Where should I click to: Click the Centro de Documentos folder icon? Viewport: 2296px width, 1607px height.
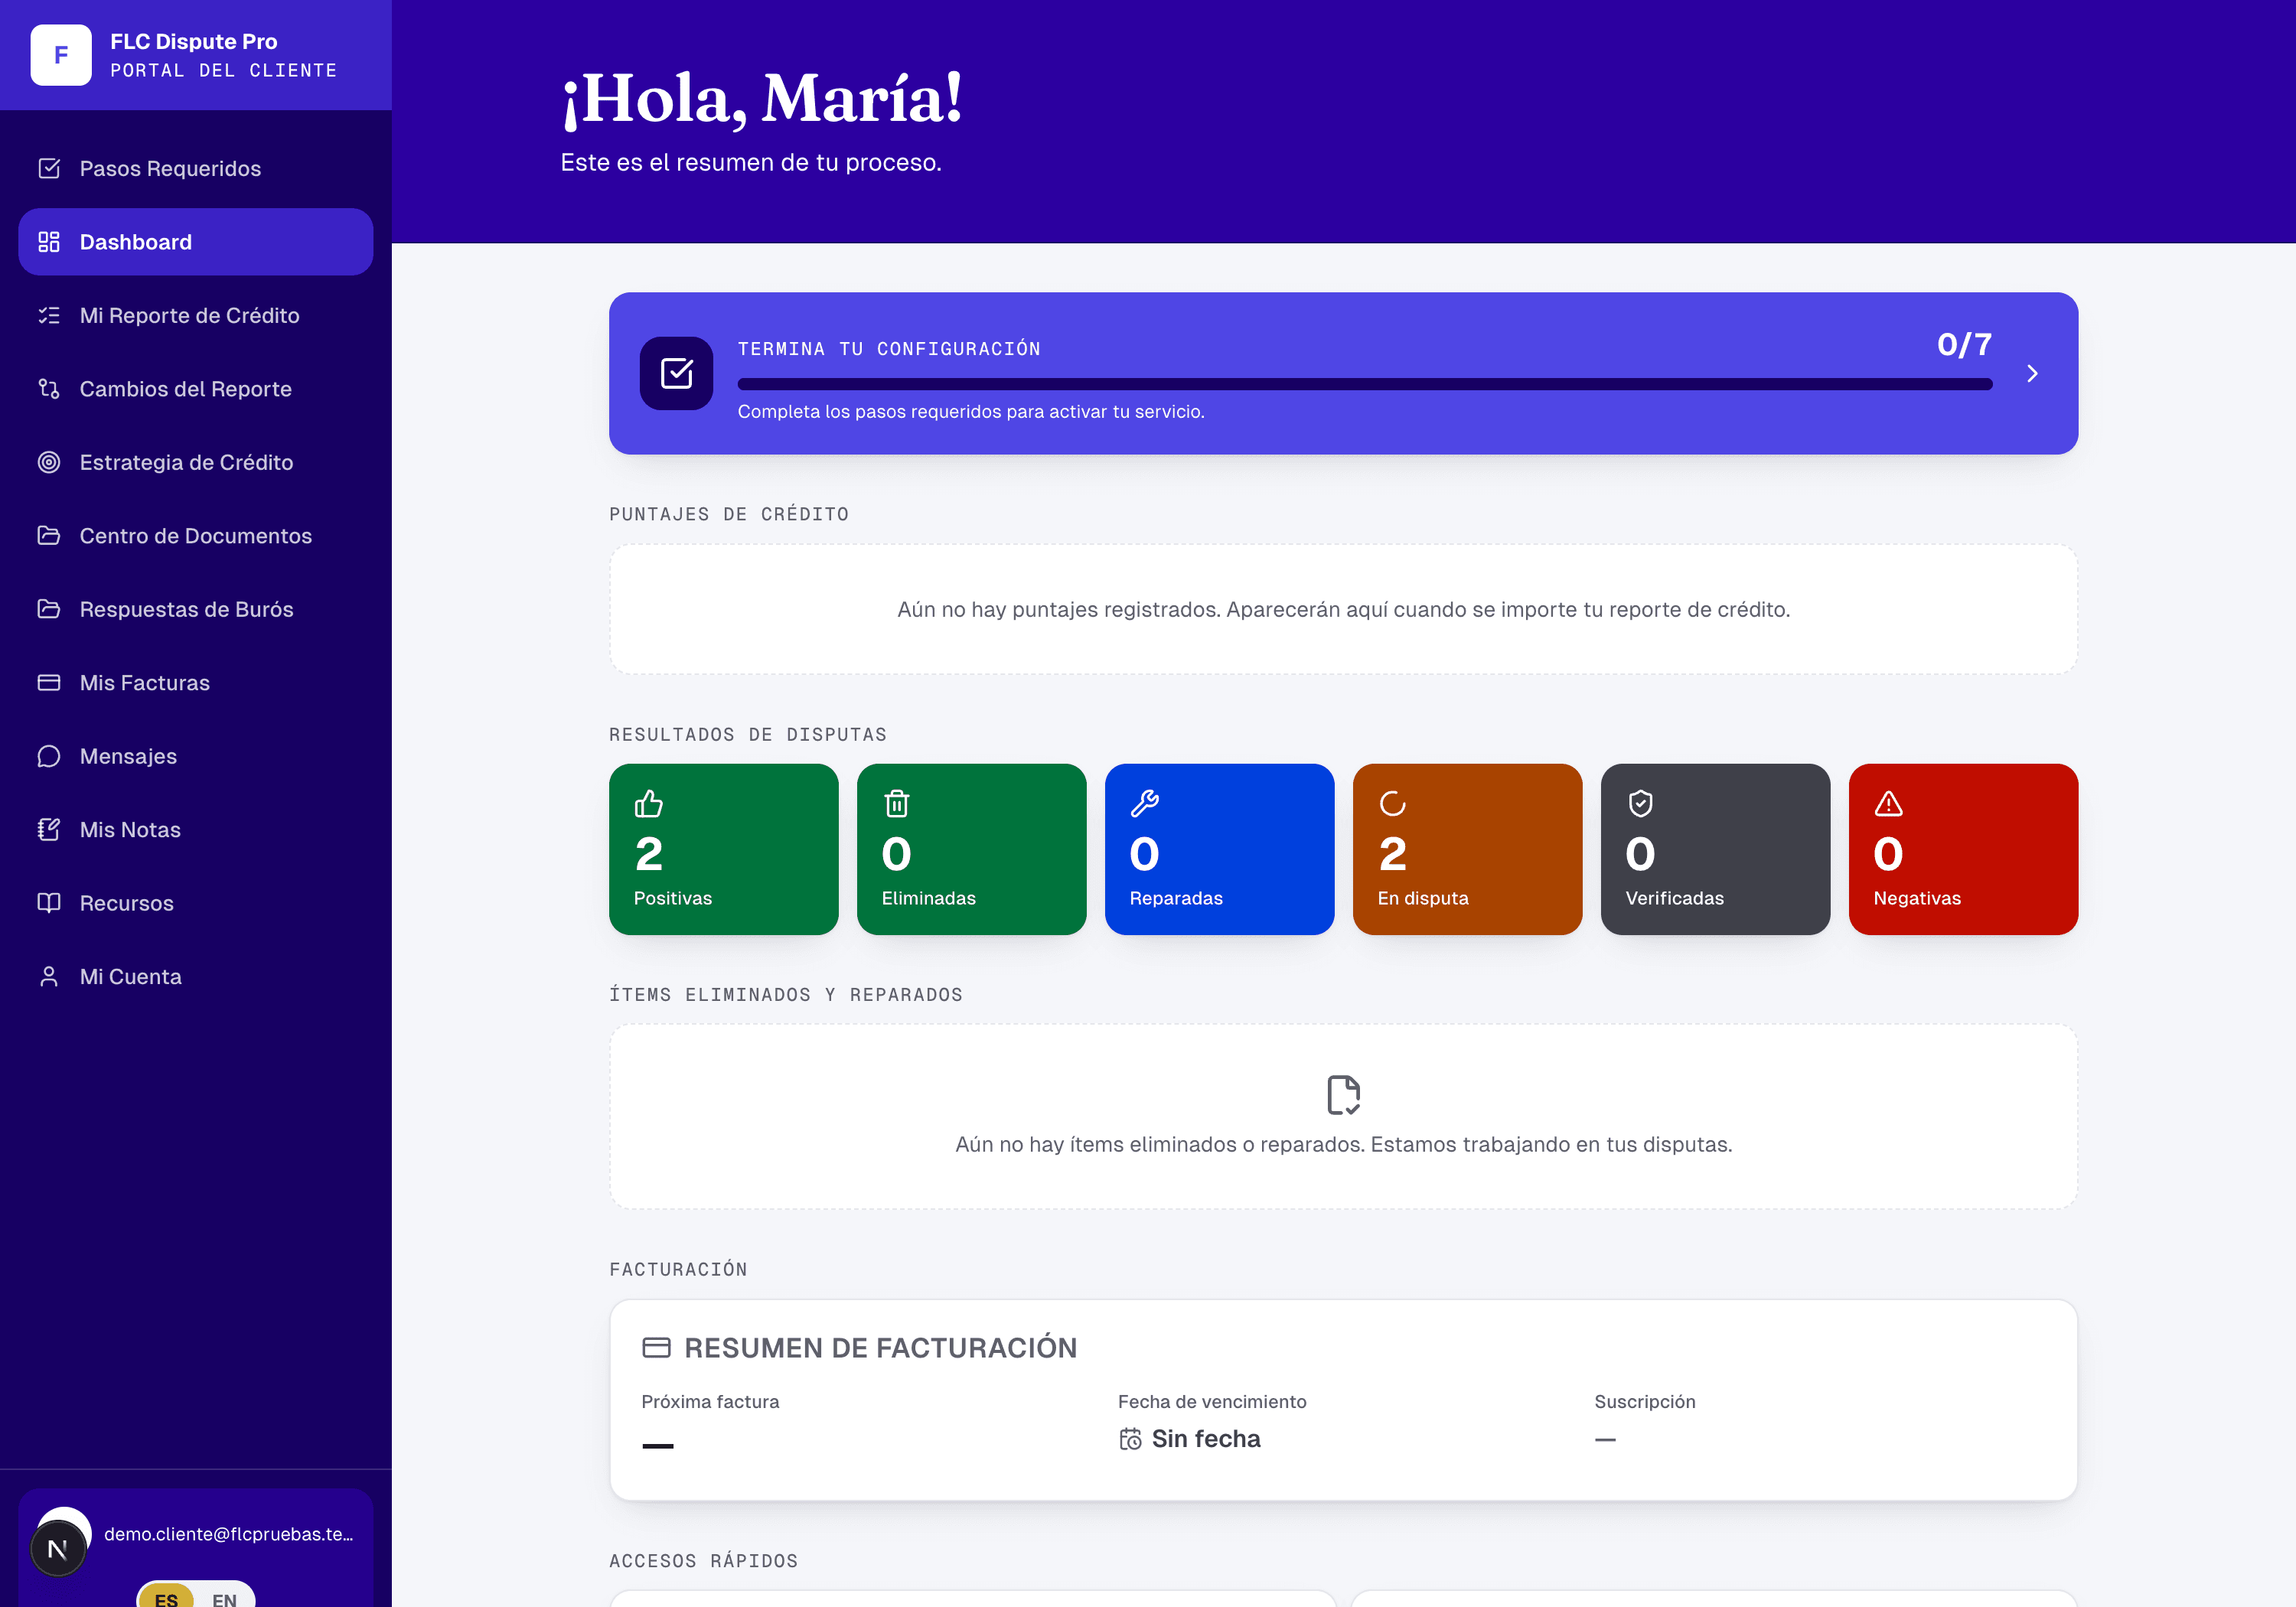[49, 536]
